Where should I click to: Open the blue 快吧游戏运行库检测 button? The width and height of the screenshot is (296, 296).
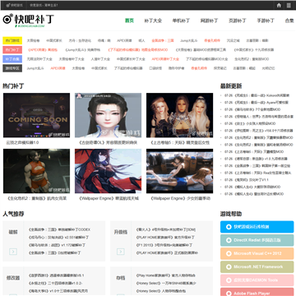(257, 227)
